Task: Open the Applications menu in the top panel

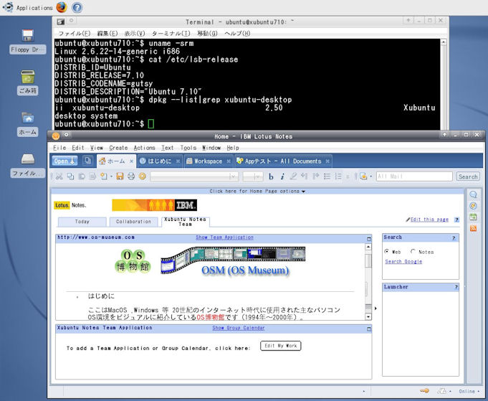Action: click(28, 7)
